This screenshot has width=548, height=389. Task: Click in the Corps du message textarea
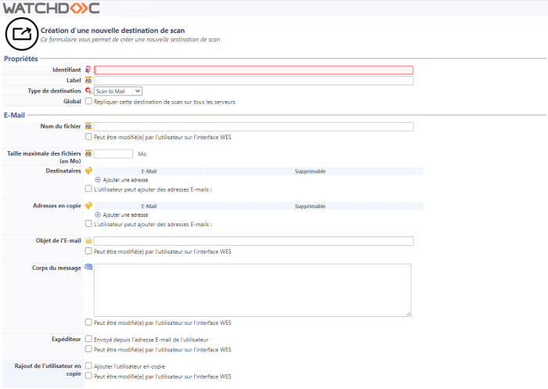pyautogui.click(x=252, y=290)
